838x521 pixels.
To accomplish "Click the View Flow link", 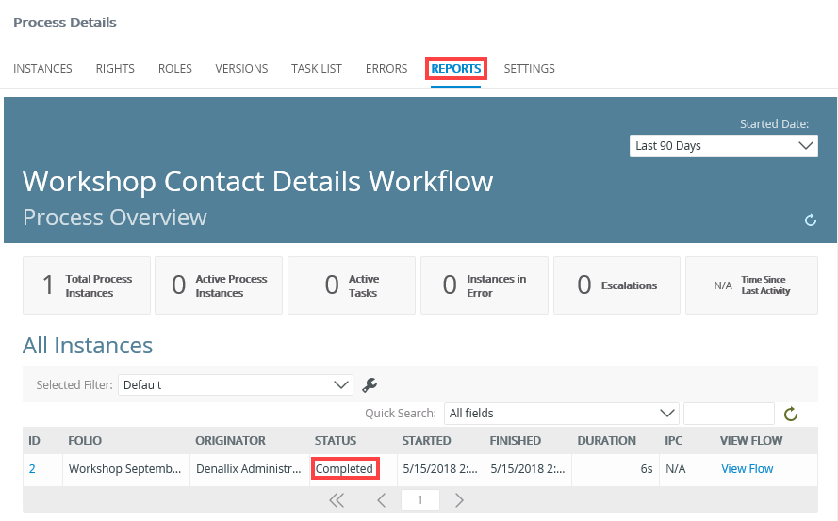I will (747, 469).
